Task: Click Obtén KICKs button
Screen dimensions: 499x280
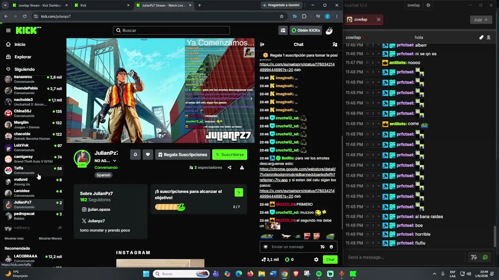Action: pos(306,30)
